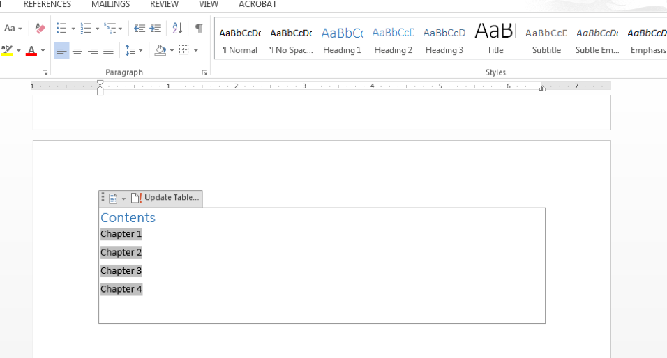667x358 pixels.
Task: Toggle the align left button
Action: pyautogui.click(x=61, y=50)
